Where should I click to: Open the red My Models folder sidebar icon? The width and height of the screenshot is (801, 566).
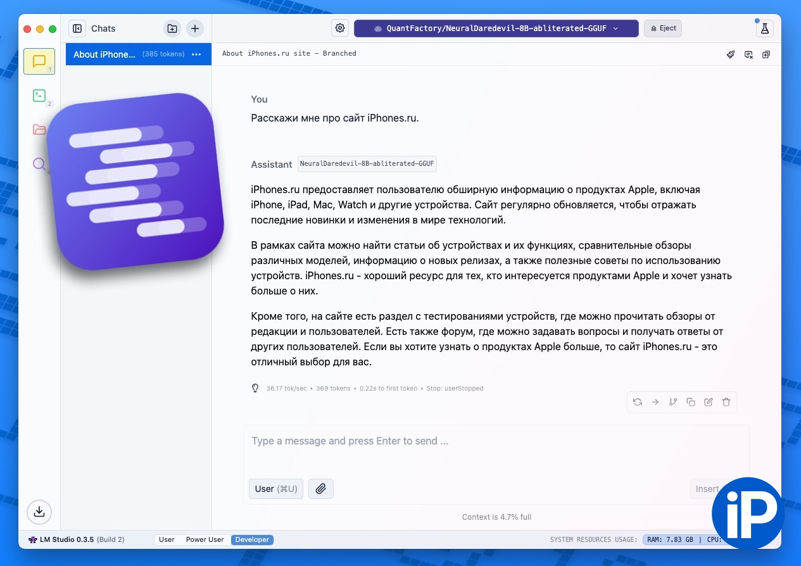39,130
